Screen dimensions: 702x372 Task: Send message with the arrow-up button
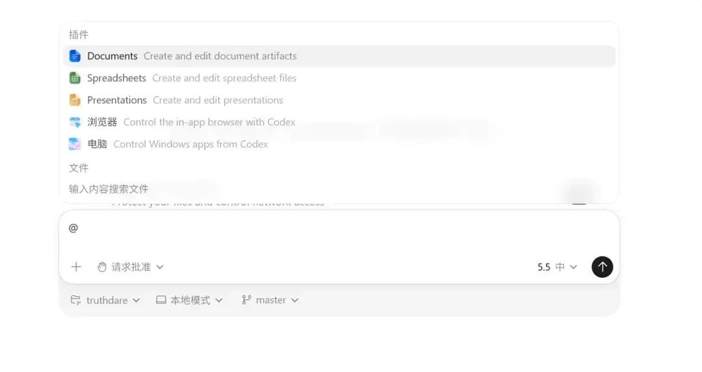click(602, 267)
